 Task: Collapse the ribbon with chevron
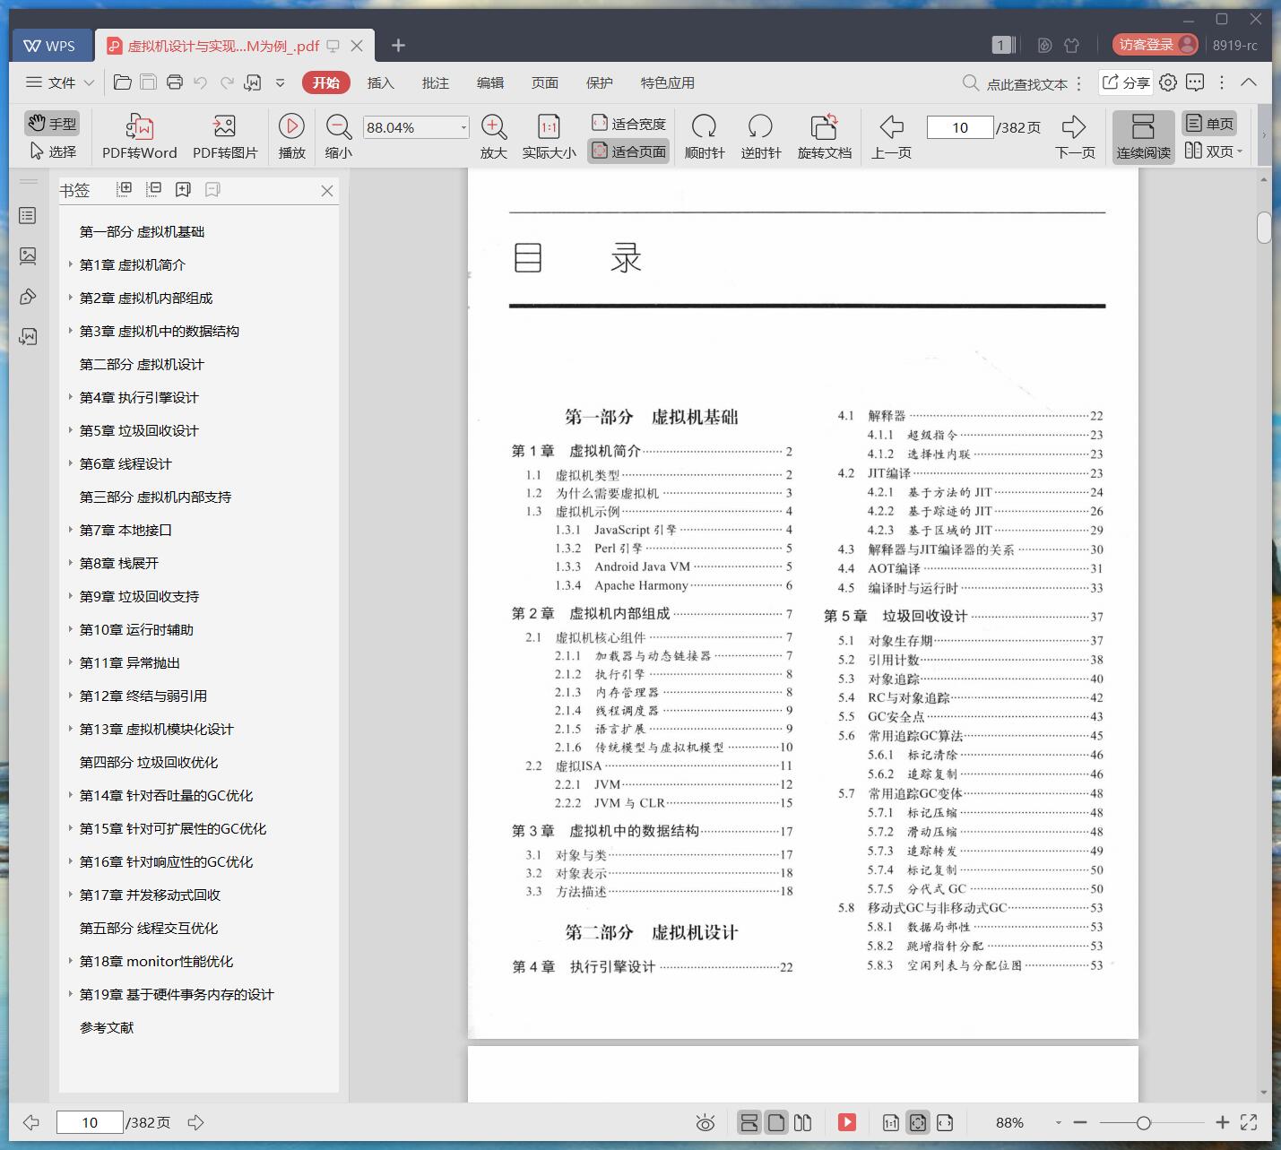click(x=1249, y=82)
